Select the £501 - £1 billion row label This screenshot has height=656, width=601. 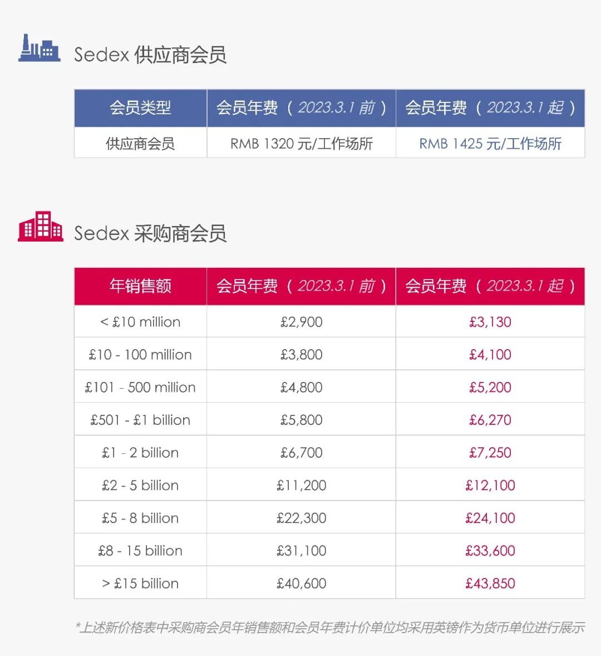click(140, 420)
